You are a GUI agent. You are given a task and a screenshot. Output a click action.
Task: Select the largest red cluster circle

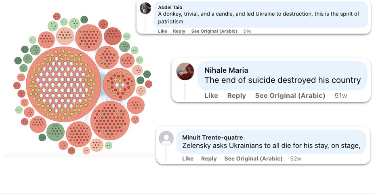[64, 84]
